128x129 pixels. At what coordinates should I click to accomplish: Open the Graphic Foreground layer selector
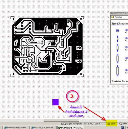tap(72, 124)
